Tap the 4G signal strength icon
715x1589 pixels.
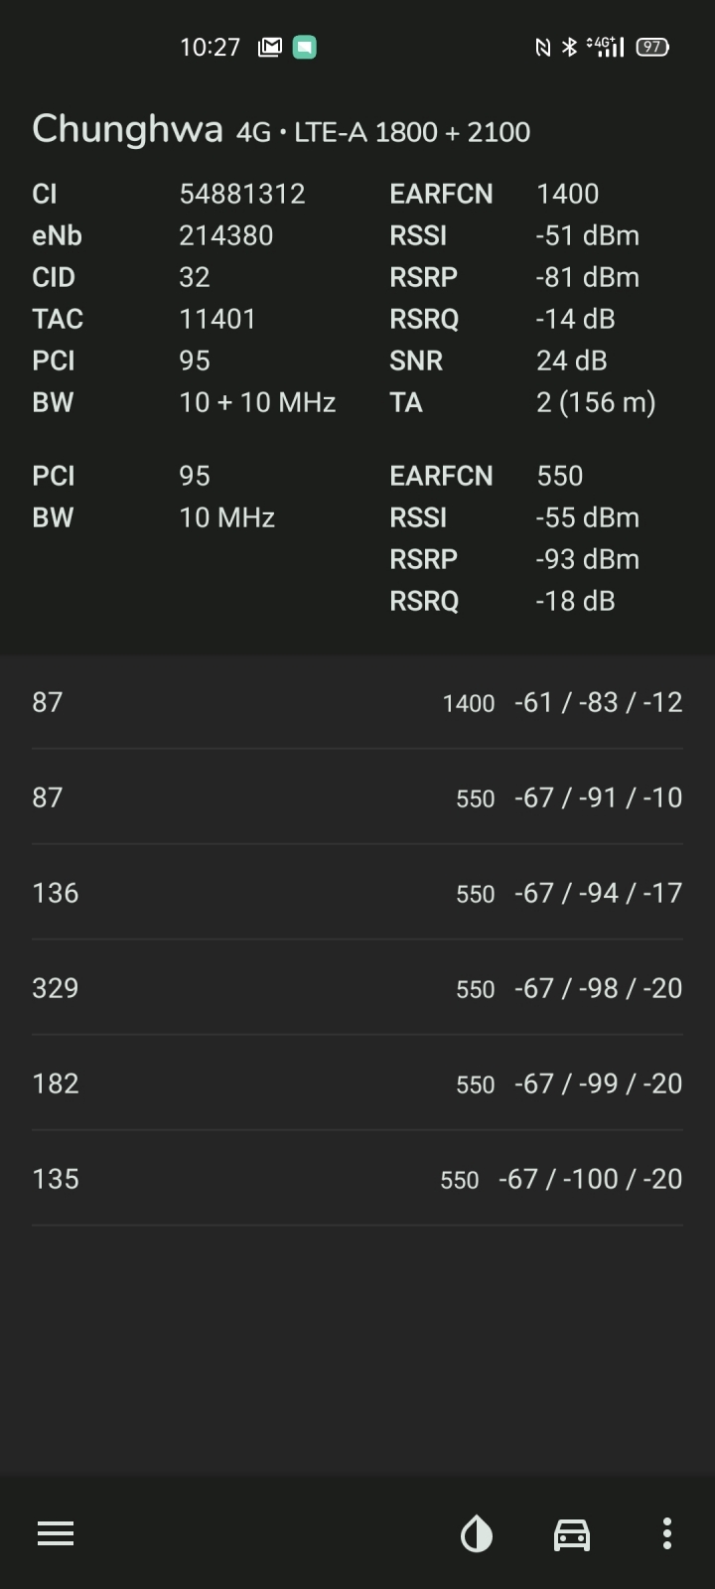coord(606,47)
